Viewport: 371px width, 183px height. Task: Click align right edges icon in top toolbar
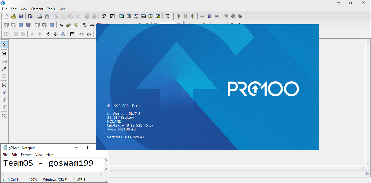pyautogui.click(x=193, y=16)
